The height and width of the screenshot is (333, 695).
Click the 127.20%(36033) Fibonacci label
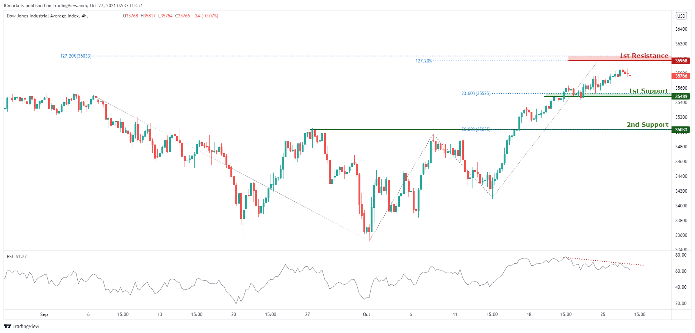pyautogui.click(x=76, y=56)
